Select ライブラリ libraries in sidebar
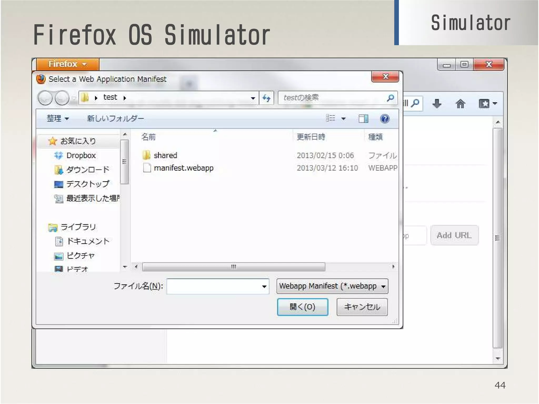539x404 pixels. coord(78,227)
